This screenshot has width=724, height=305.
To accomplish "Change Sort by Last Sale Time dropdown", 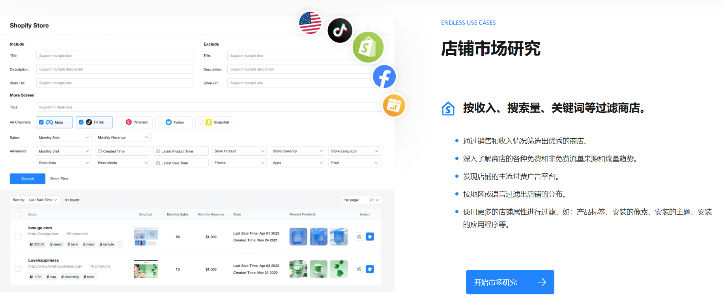I will [35, 200].
